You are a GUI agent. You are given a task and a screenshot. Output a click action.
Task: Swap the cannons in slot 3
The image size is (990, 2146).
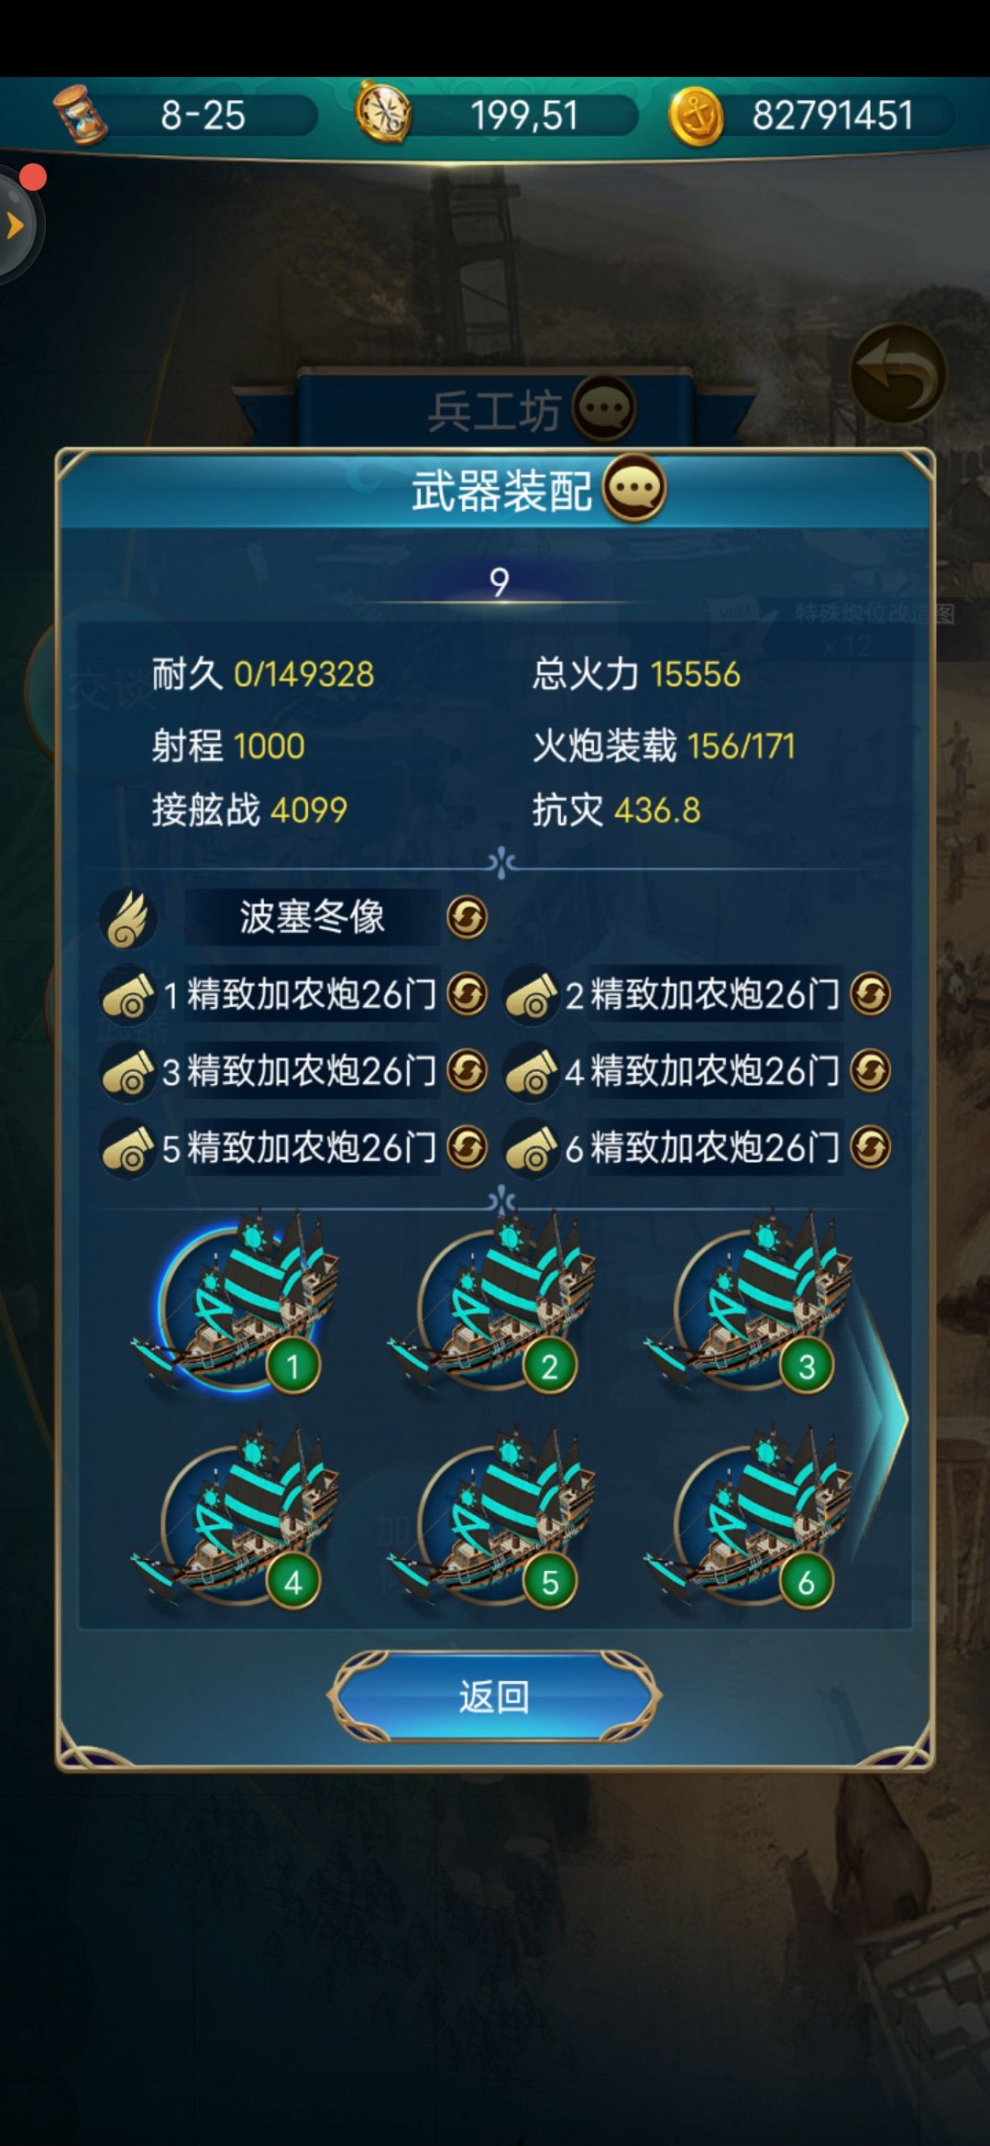coord(467,1070)
